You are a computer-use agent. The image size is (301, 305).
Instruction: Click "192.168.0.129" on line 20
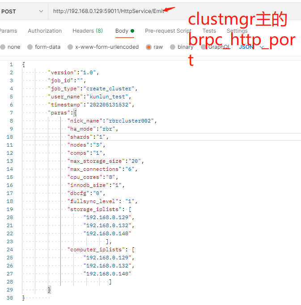click(x=107, y=217)
